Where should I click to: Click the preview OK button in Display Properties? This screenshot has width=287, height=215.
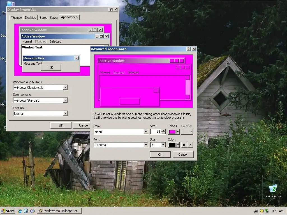pos(51,67)
